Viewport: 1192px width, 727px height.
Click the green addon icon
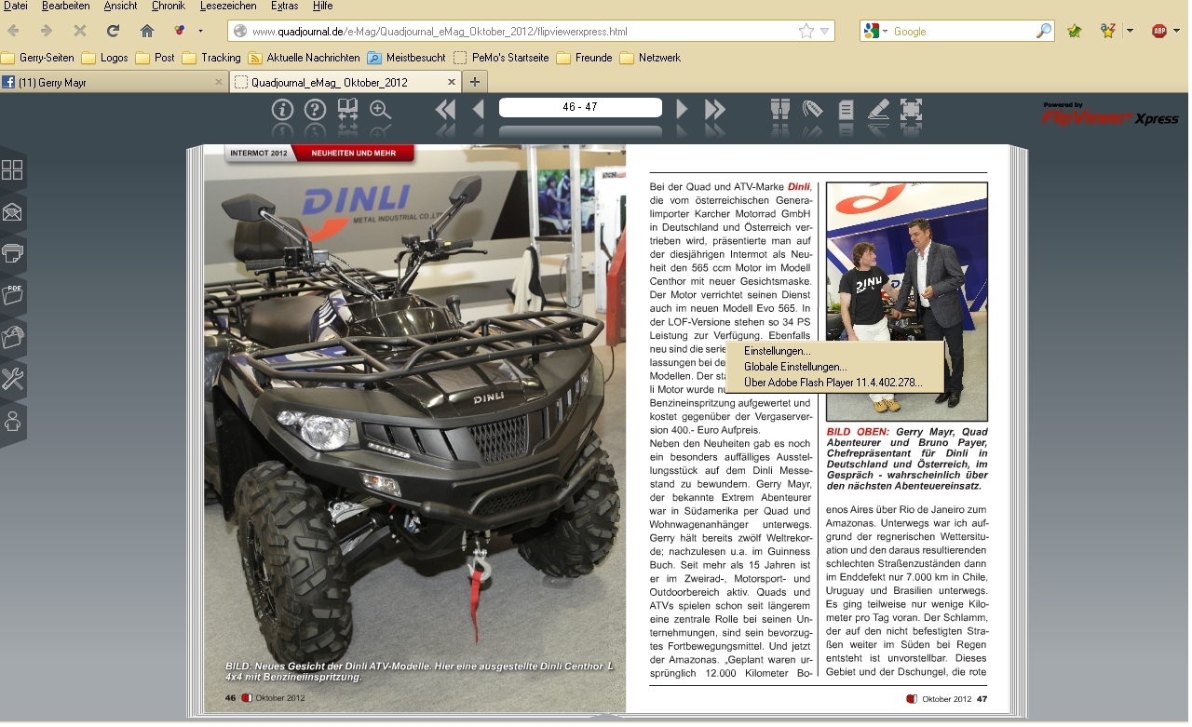pyautogui.click(x=1075, y=31)
